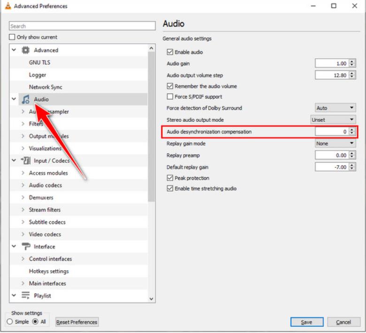Expand the Demuxers node
Viewport: 366px width, 333px height.
click(23, 197)
